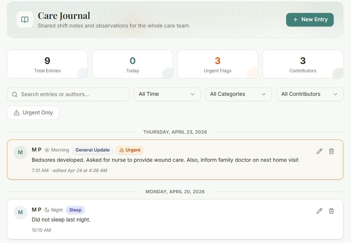This screenshot has width=351, height=243.
Task: Click the Care Journal title
Action: click(x=64, y=16)
